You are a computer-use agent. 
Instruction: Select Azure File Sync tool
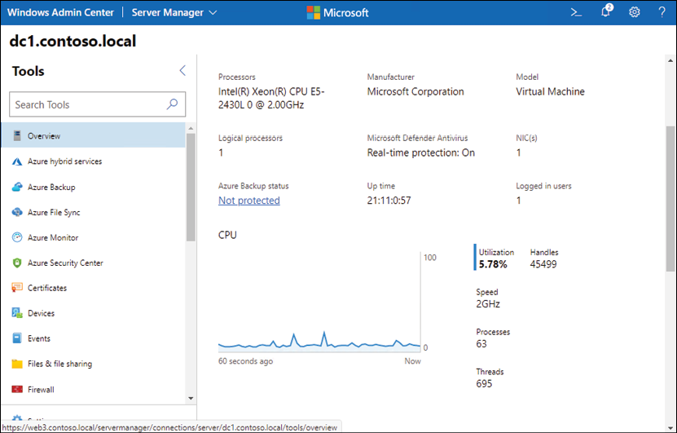point(93,212)
